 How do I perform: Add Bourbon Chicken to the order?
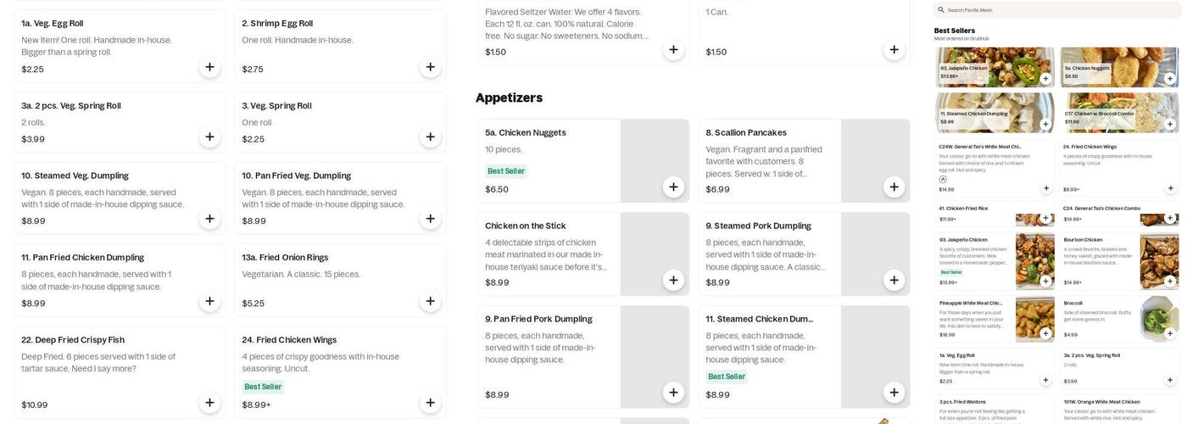1170,282
